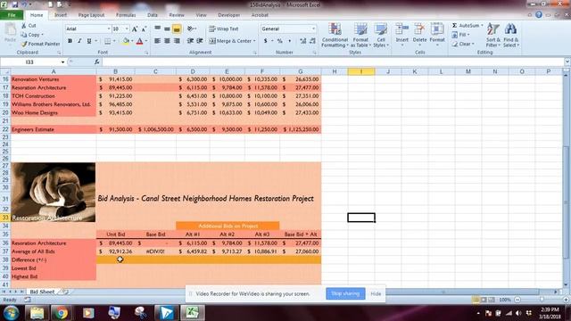Toggle Top Align
571x321 pixels.
(x=157, y=29)
